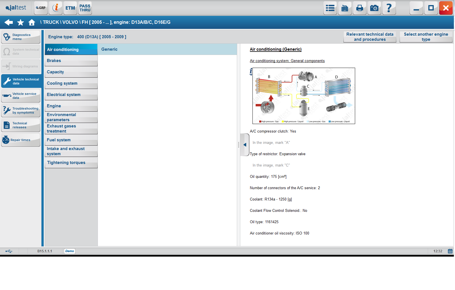This screenshot has height=290, width=455.
Task: Select the Brakes category
Action: click(71, 61)
